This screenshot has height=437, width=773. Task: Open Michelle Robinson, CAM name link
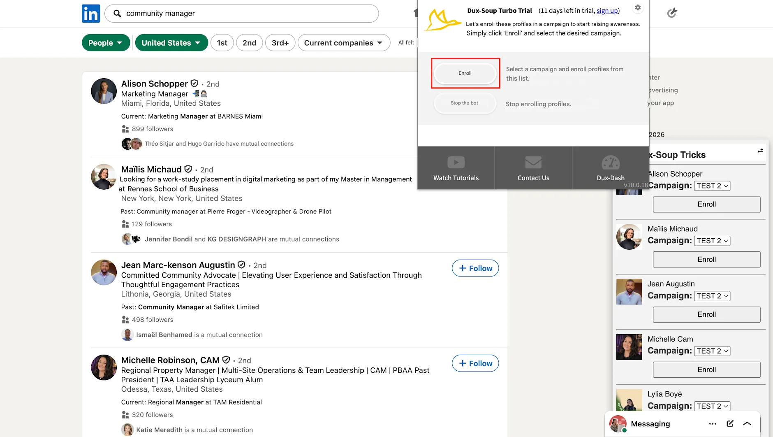(170, 360)
